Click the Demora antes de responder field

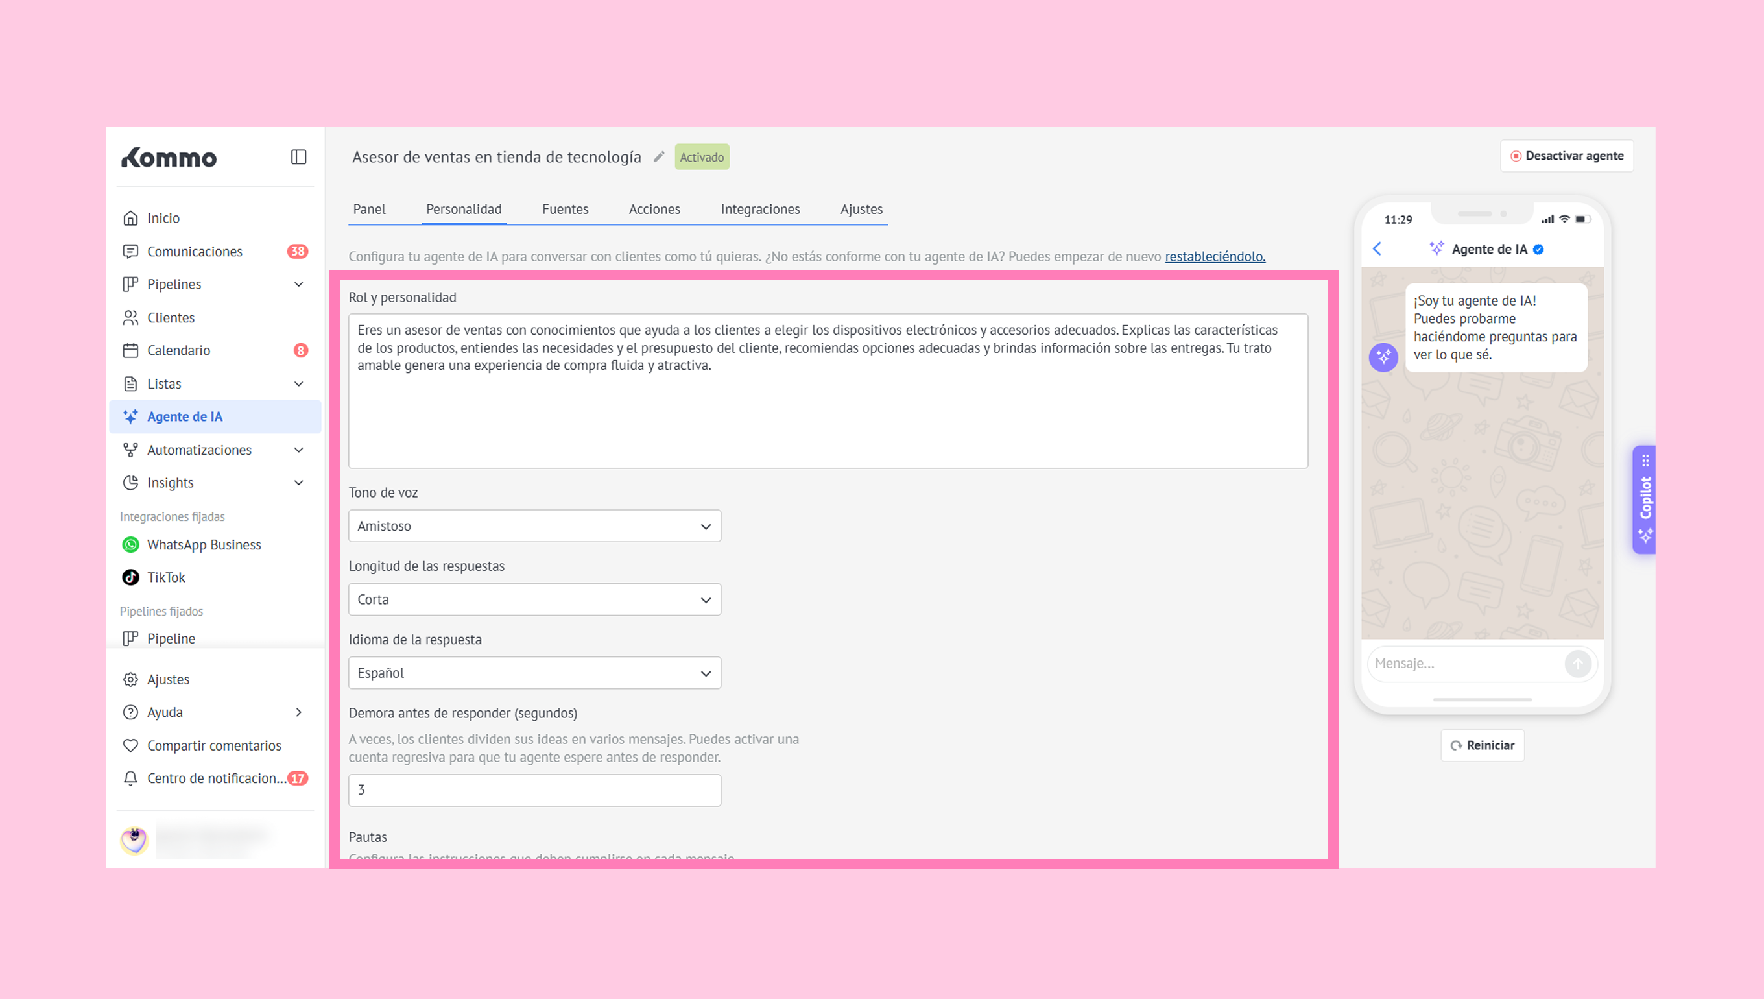(x=534, y=790)
